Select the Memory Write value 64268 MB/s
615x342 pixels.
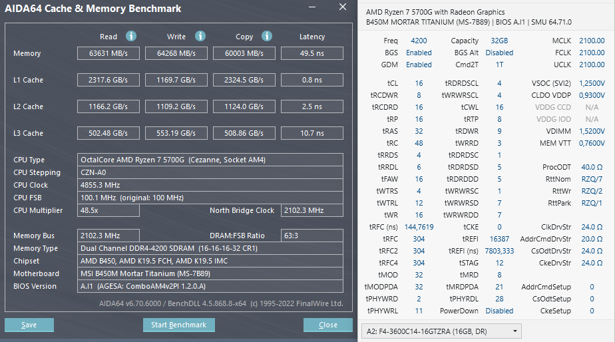[x=176, y=53]
